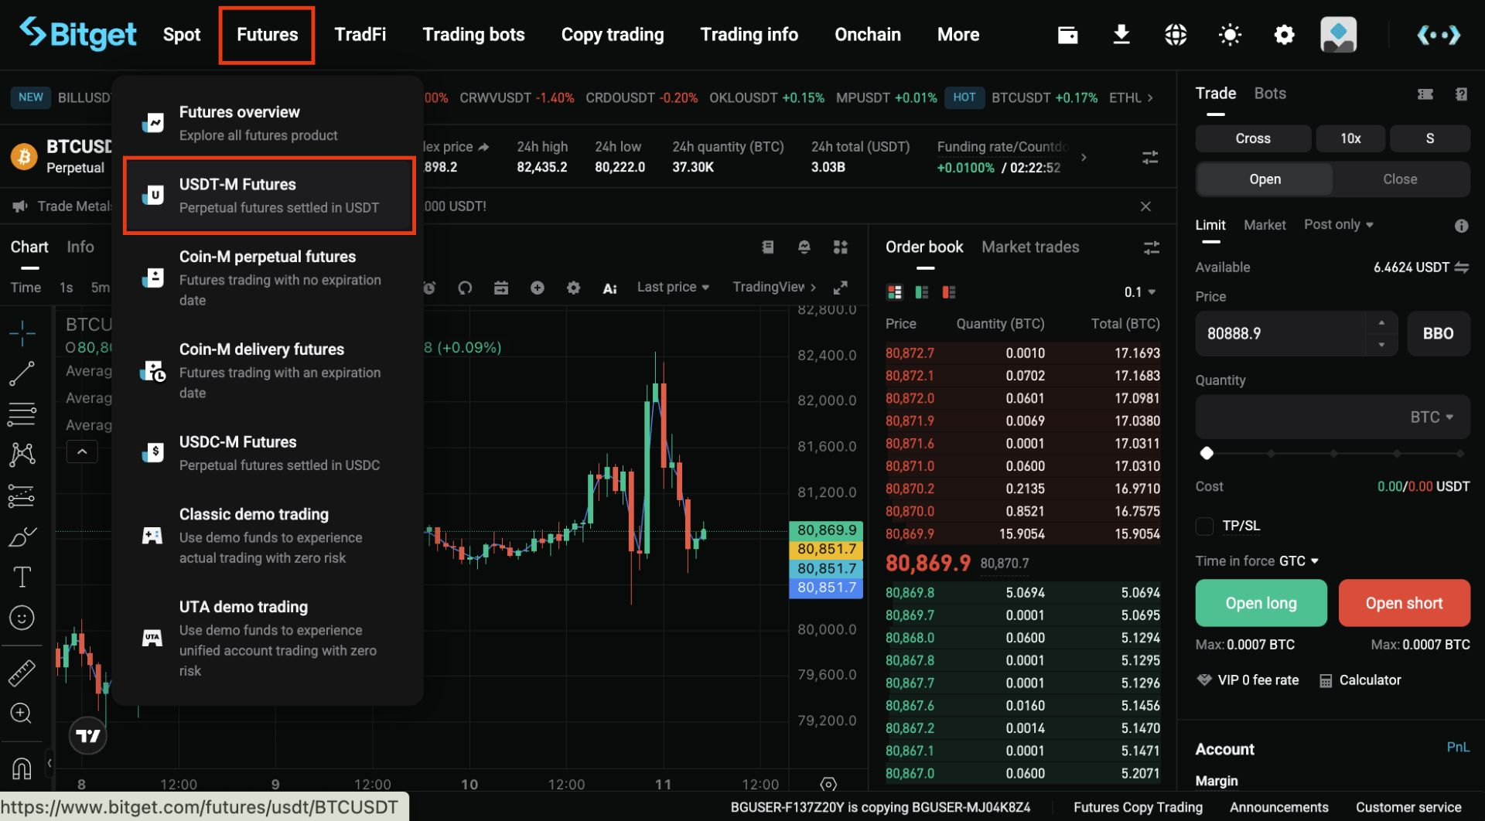The width and height of the screenshot is (1485, 821).
Task: Select the ruler measure tool
Action: (x=22, y=673)
